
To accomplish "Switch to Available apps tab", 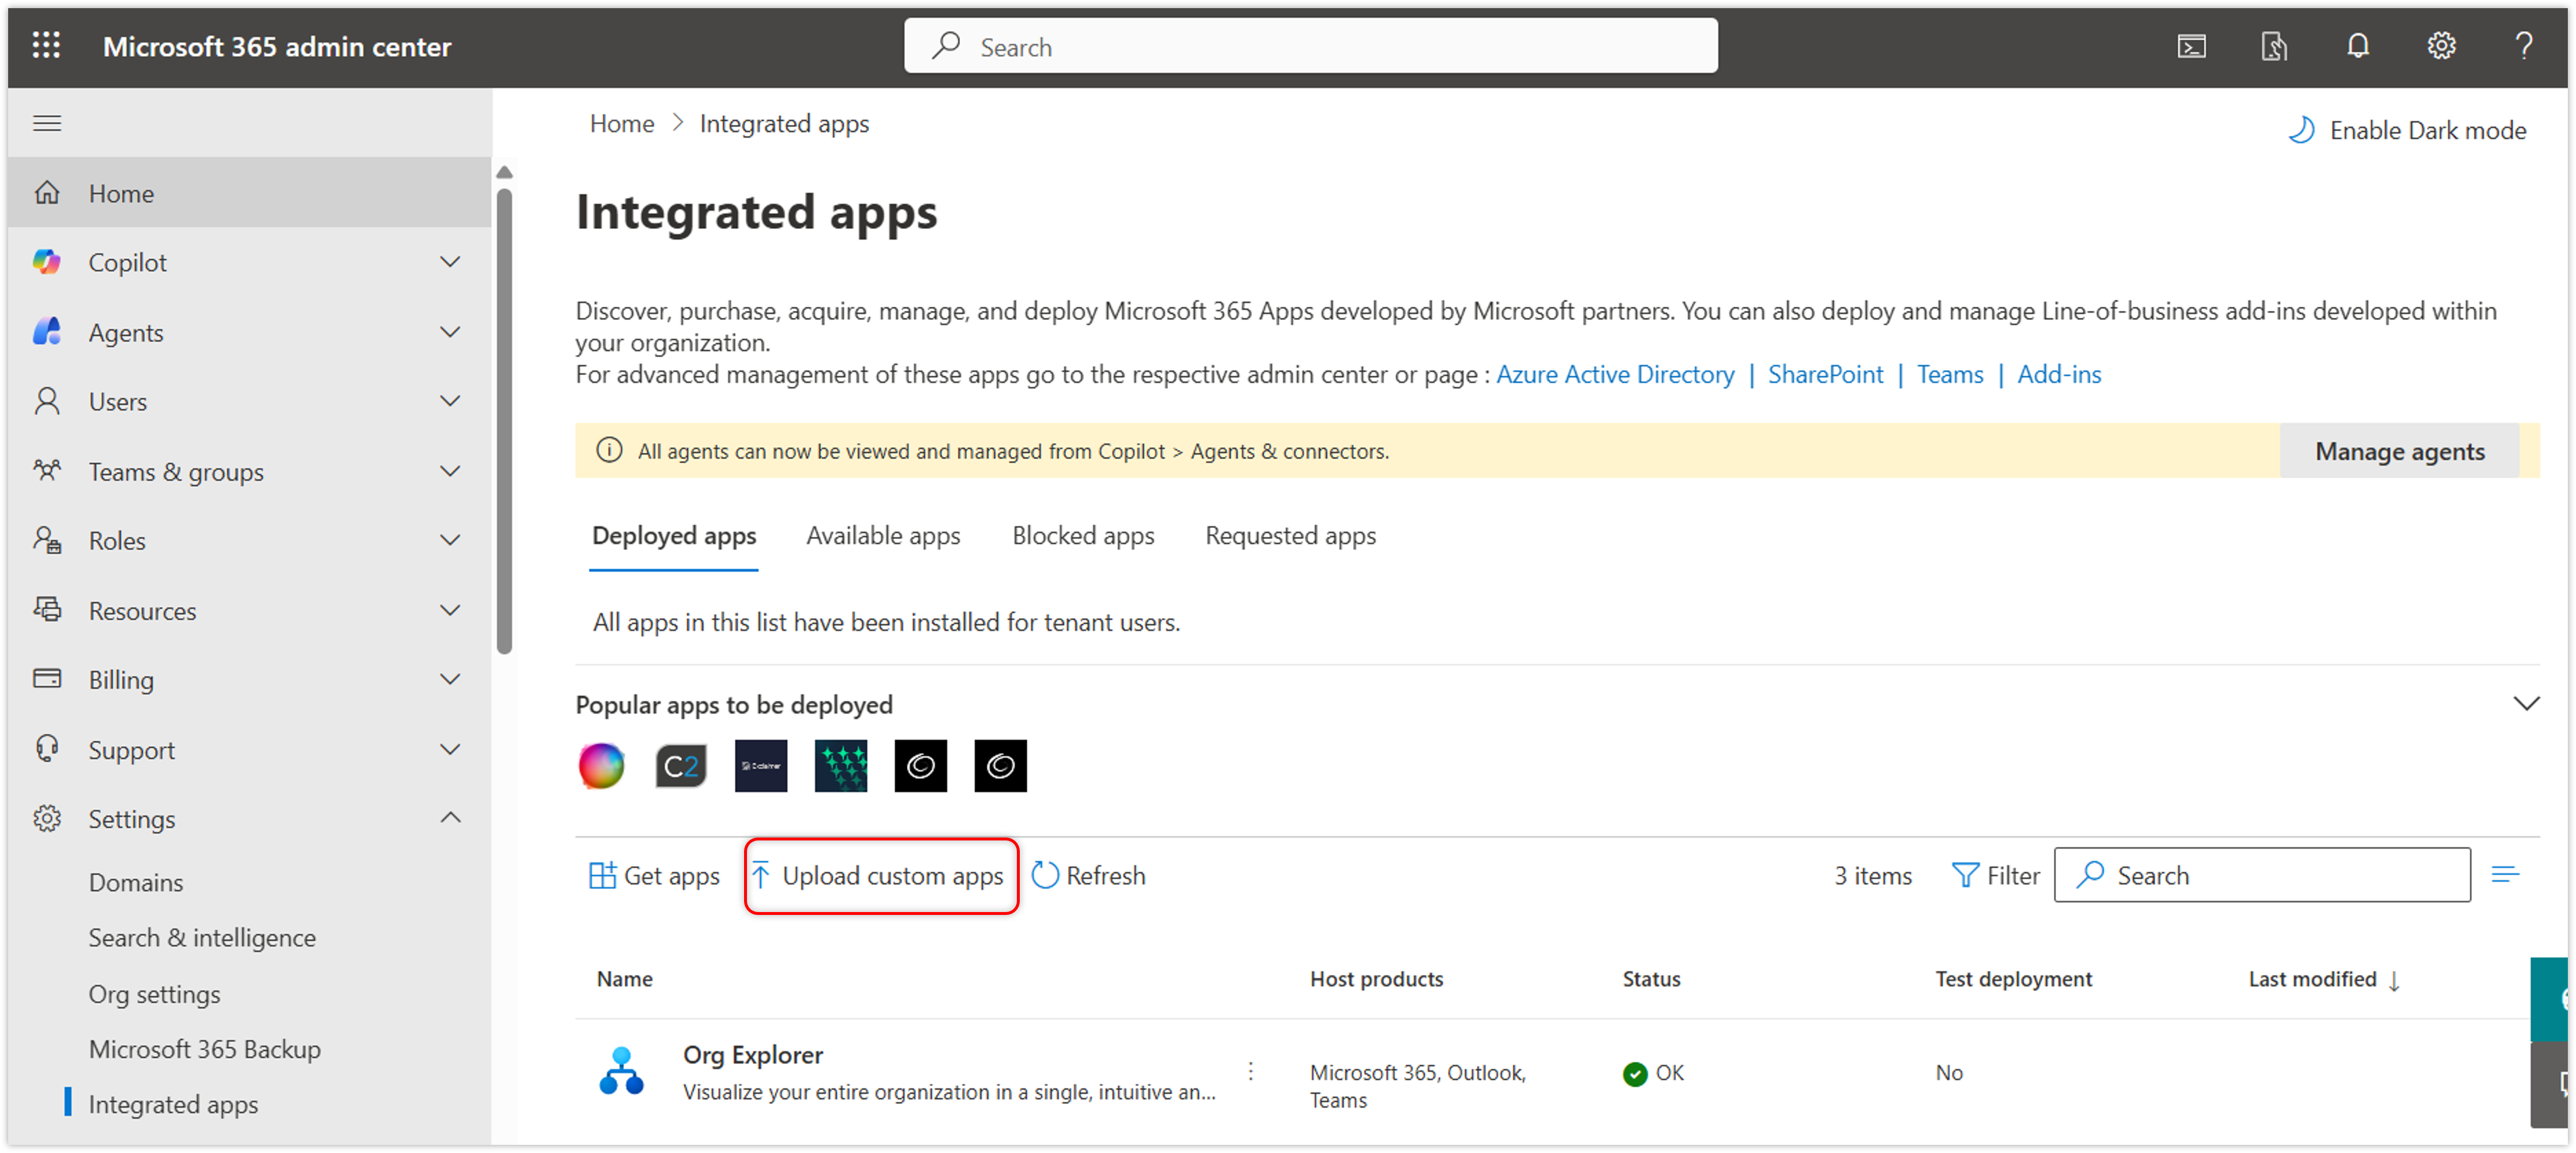I will 883,537.
